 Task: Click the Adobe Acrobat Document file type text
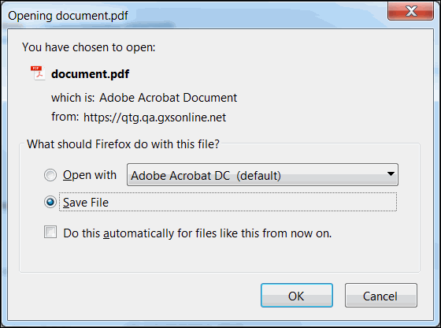168,98
